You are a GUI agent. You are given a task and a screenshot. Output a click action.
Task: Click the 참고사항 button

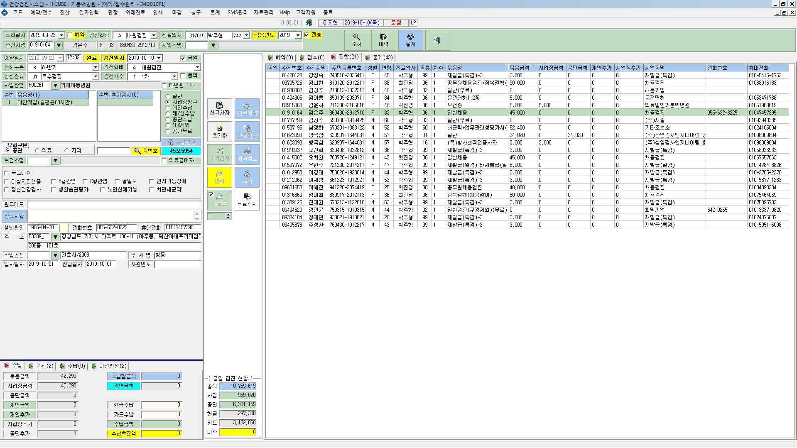[x=14, y=216]
